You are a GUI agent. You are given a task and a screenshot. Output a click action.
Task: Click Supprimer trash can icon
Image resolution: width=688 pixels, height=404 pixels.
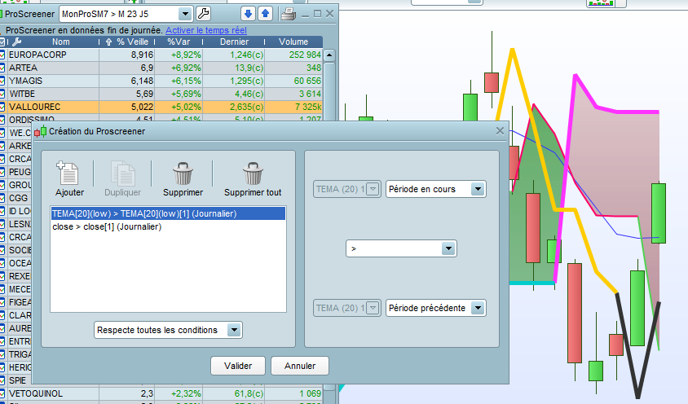click(183, 173)
